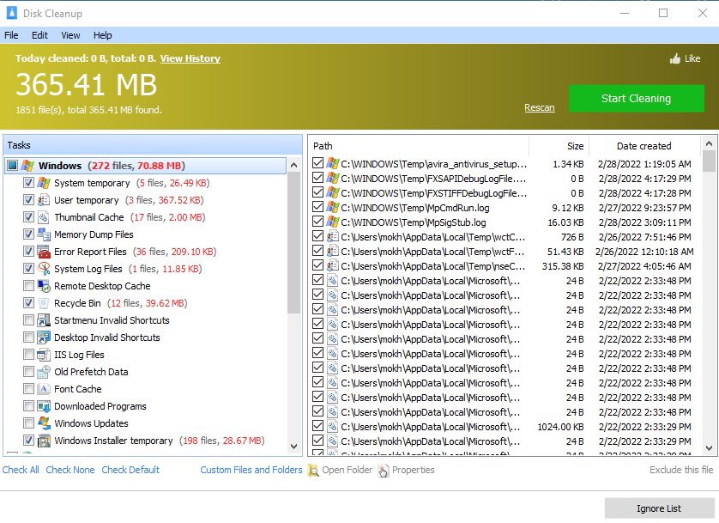Screen dimensions: 719x523
Task: Click the Ignore List button
Action: [x=659, y=508]
